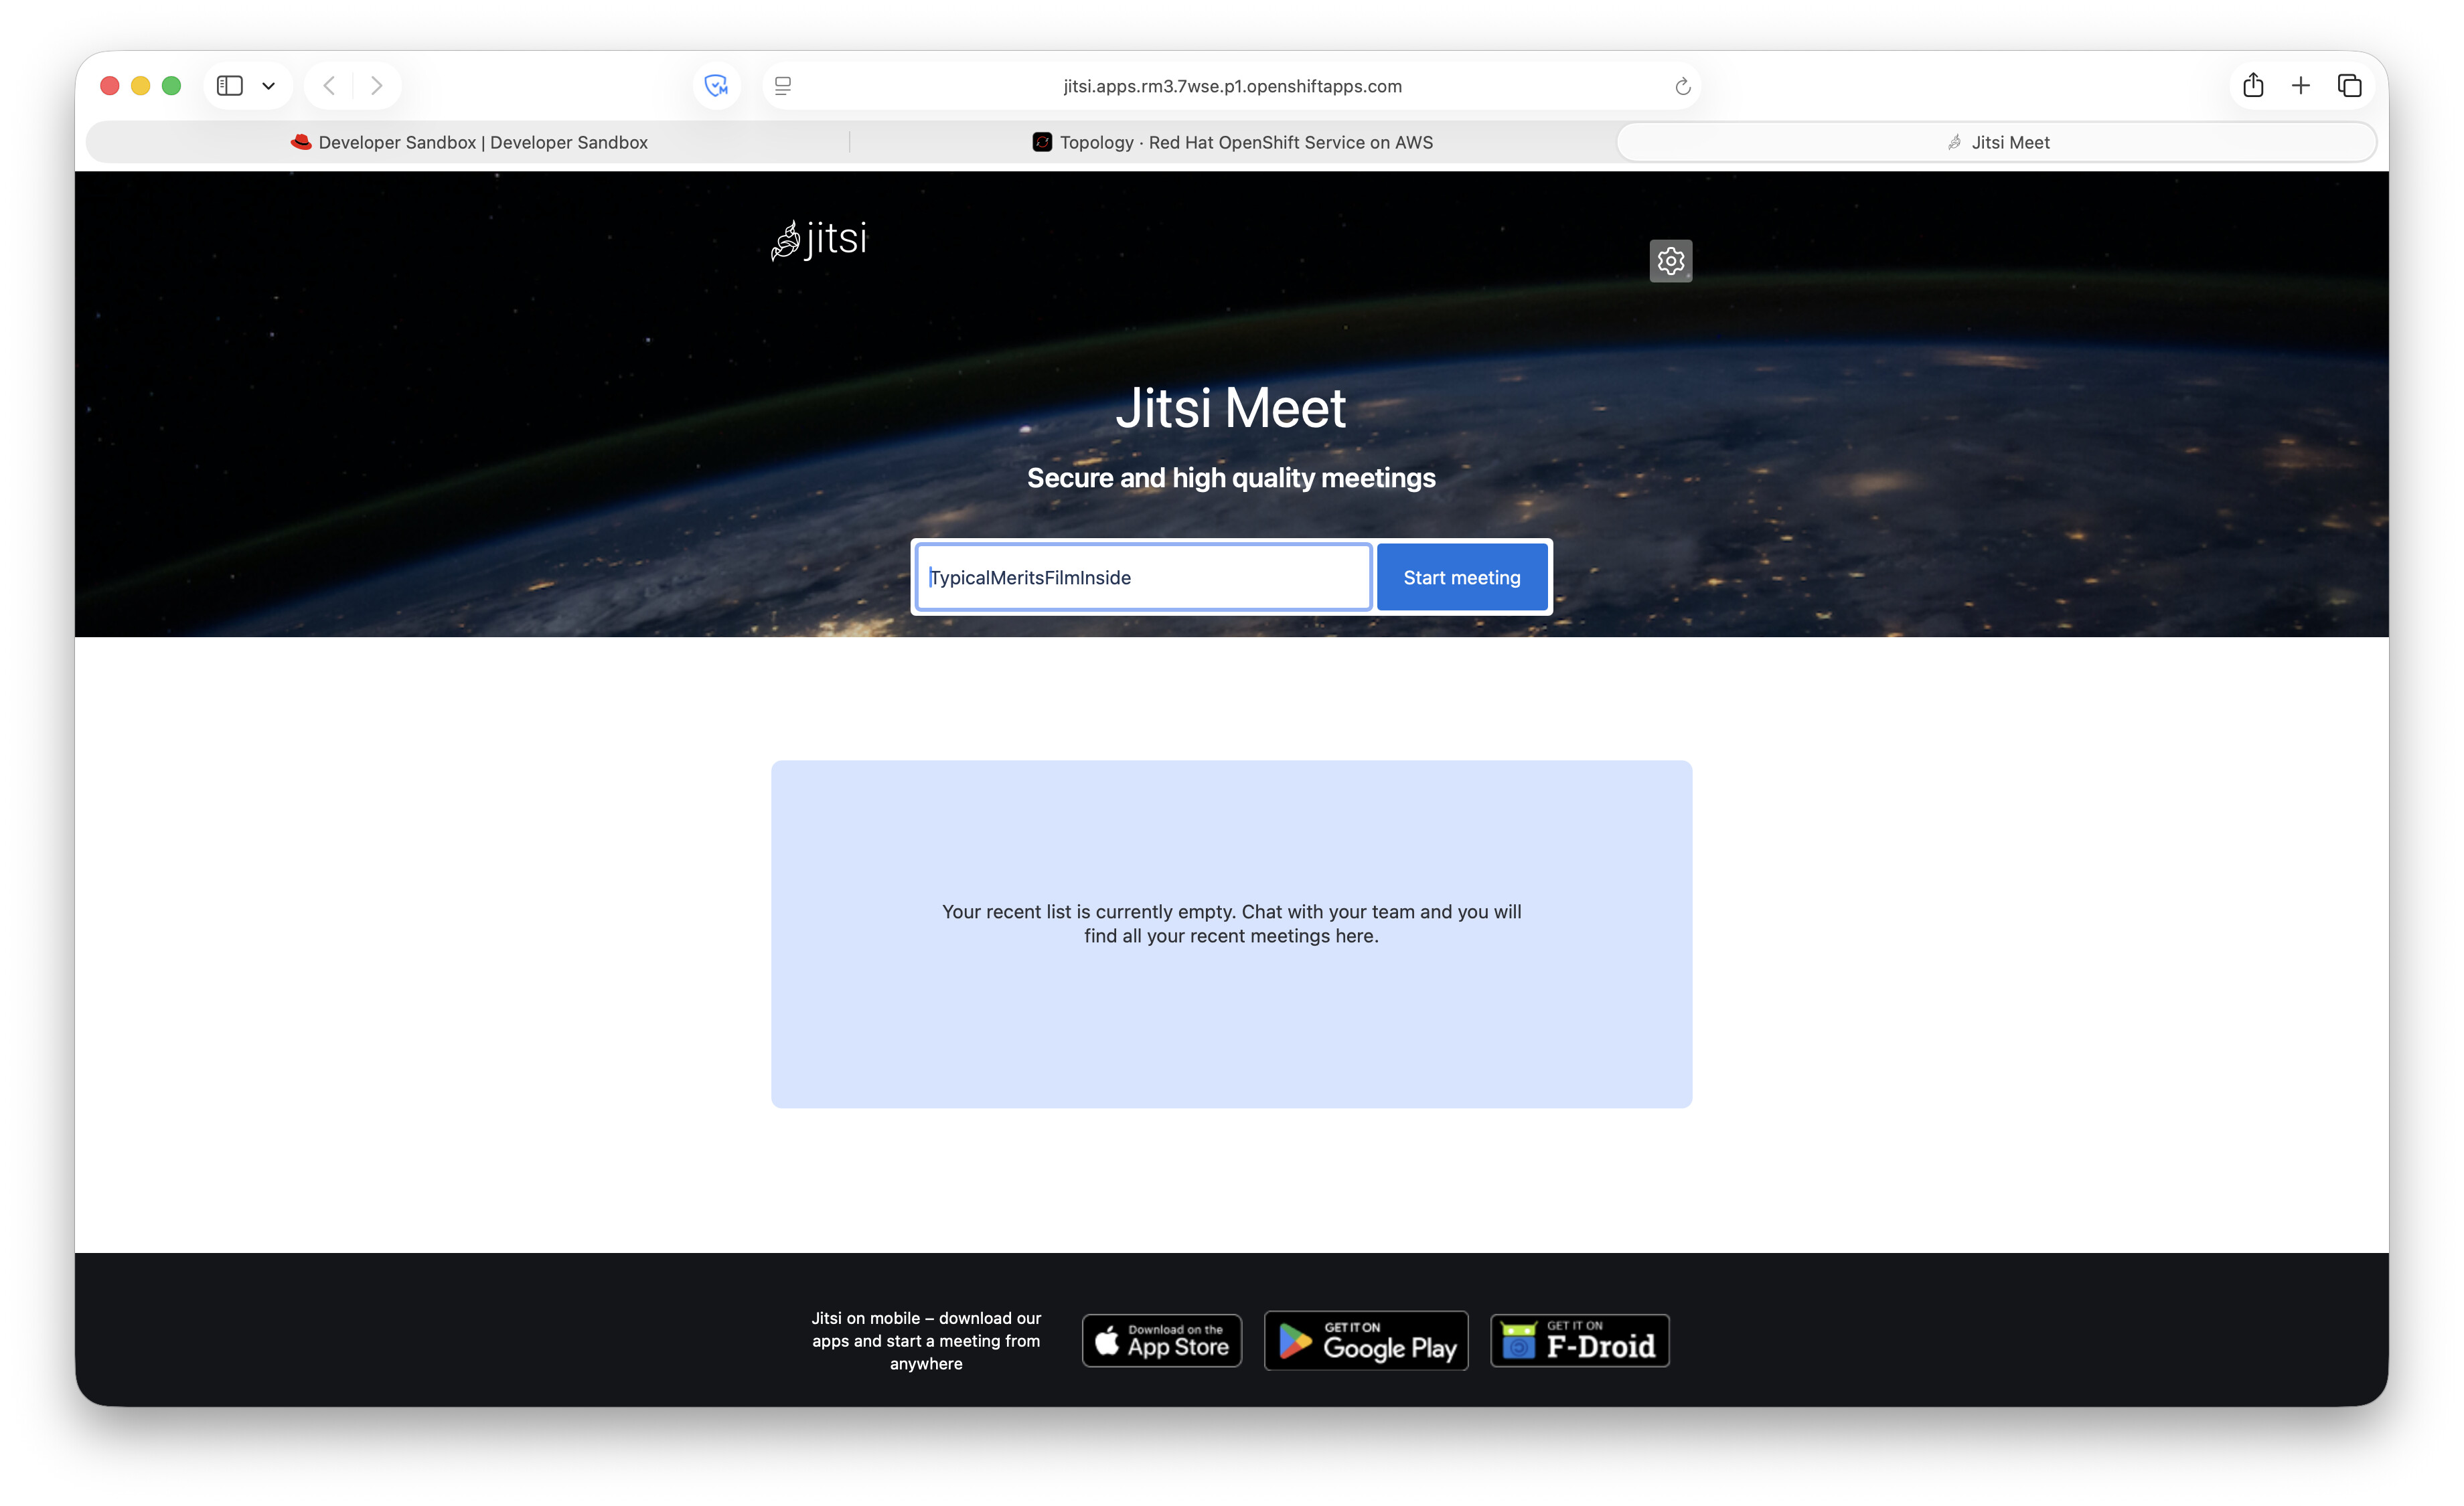Viewport: 2464px width, 1506px height.
Task: Open Jitsi settings gear icon
Action: 1670,261
